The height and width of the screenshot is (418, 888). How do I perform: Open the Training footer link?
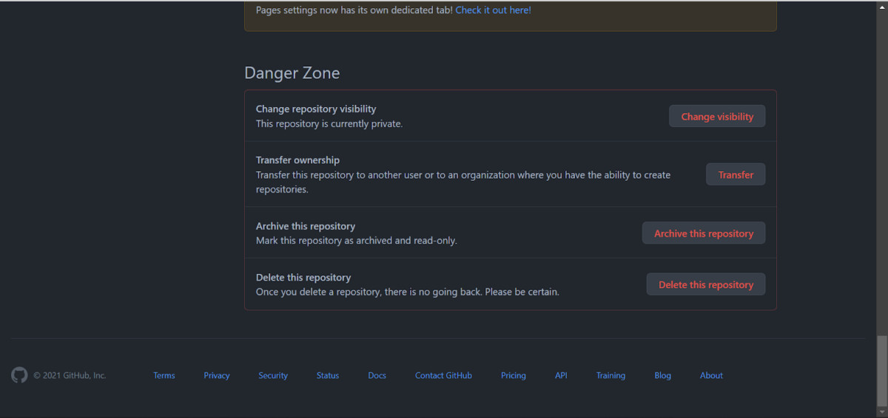610,375
